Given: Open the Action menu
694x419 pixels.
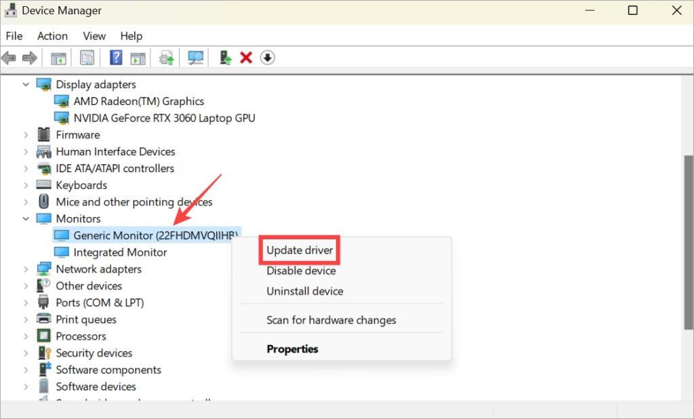Looking at the screenshot, I should tap(52, 36).
